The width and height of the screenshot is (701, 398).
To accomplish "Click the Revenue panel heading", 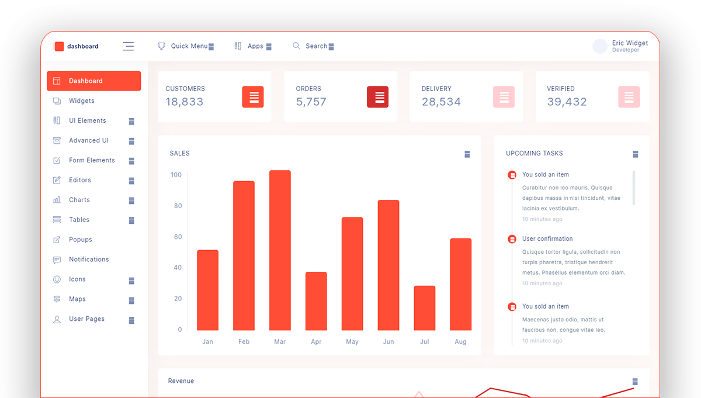I will (x=181, y=381).
